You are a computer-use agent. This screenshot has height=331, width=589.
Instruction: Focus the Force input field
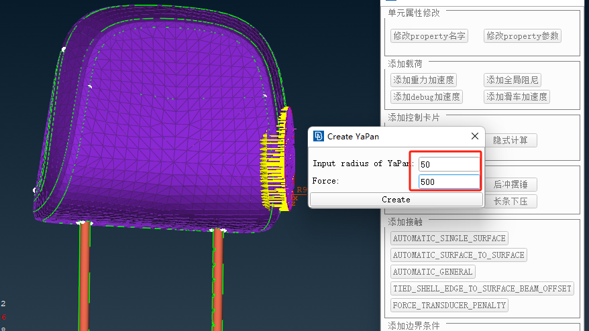(x=449, y=182)
